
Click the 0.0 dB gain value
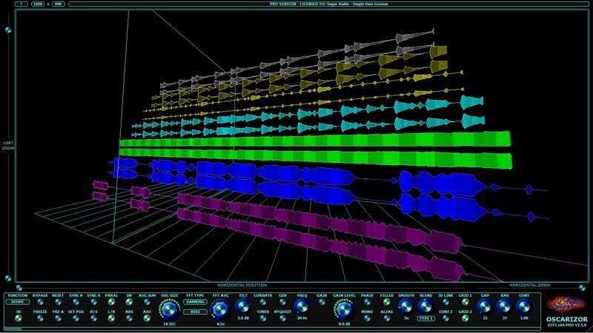[344, 324]
